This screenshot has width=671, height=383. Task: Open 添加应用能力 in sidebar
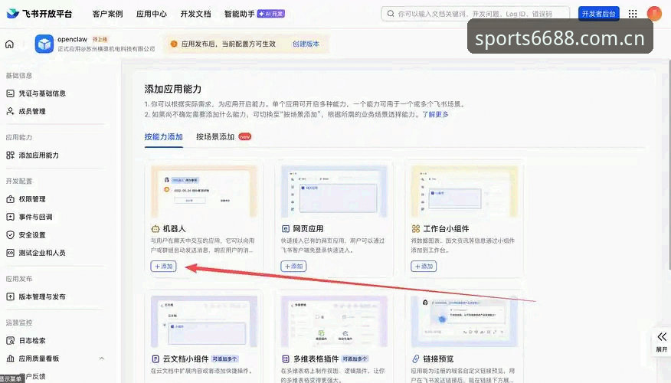[32, 155]
